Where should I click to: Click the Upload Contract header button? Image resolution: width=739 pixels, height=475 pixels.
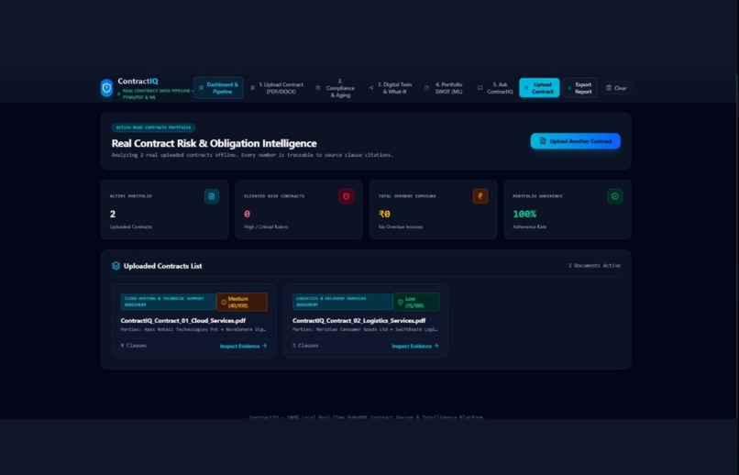point(539,88)
